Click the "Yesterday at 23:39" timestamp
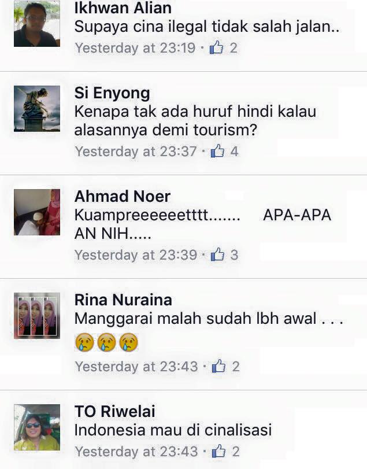Screen dimensions: 367x469 click(136, 255)
